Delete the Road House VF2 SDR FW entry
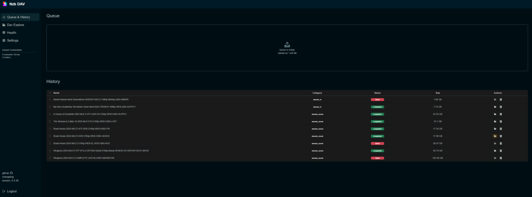Viewport: 532px width, 197px height. tap(501, 129)
